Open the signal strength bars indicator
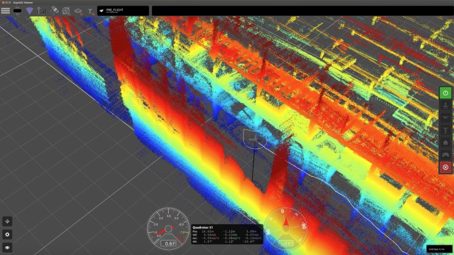The height and width of the screenshot is (255, 454). coord(41,11)
